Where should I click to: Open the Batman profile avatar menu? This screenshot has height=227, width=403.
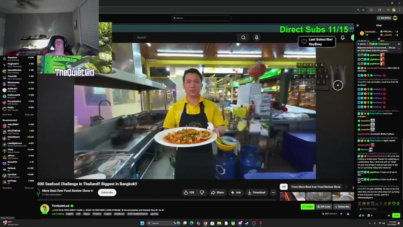(395, 18)
